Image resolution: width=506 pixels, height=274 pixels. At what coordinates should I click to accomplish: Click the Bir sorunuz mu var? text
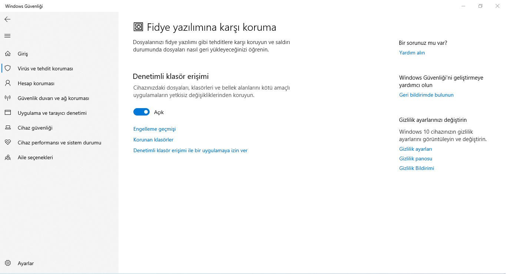pyautogui.click(x=423, y=43)
